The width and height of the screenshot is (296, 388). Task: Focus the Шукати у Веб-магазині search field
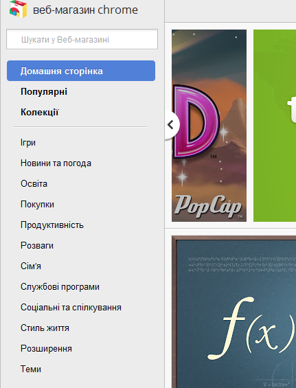click(x=82, y=39)
